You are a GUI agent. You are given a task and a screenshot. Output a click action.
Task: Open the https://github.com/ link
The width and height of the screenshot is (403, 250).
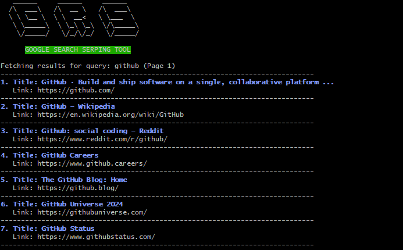[x=76, y=90]
